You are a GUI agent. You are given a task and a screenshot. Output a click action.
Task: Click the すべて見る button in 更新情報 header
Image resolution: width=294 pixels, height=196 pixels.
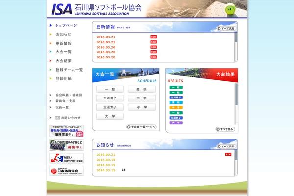point(226,28)
